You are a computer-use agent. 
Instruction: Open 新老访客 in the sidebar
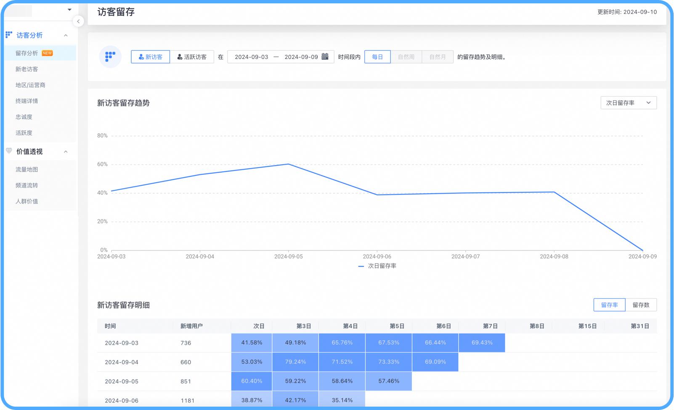[x=27, y=69]
